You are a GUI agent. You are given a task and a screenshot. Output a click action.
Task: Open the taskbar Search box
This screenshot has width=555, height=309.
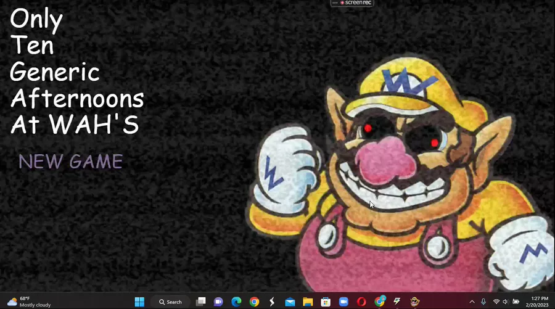[x=171, y=302]
